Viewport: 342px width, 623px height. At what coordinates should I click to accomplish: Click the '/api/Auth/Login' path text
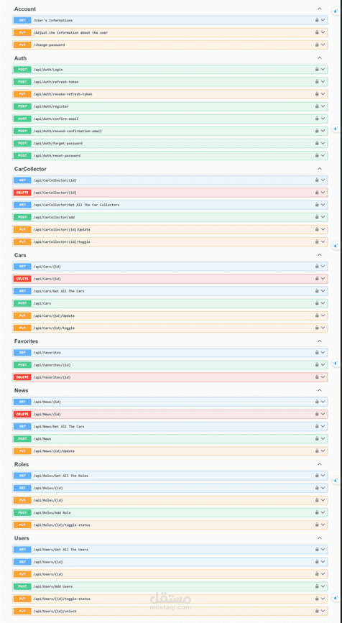coord(48,70)
